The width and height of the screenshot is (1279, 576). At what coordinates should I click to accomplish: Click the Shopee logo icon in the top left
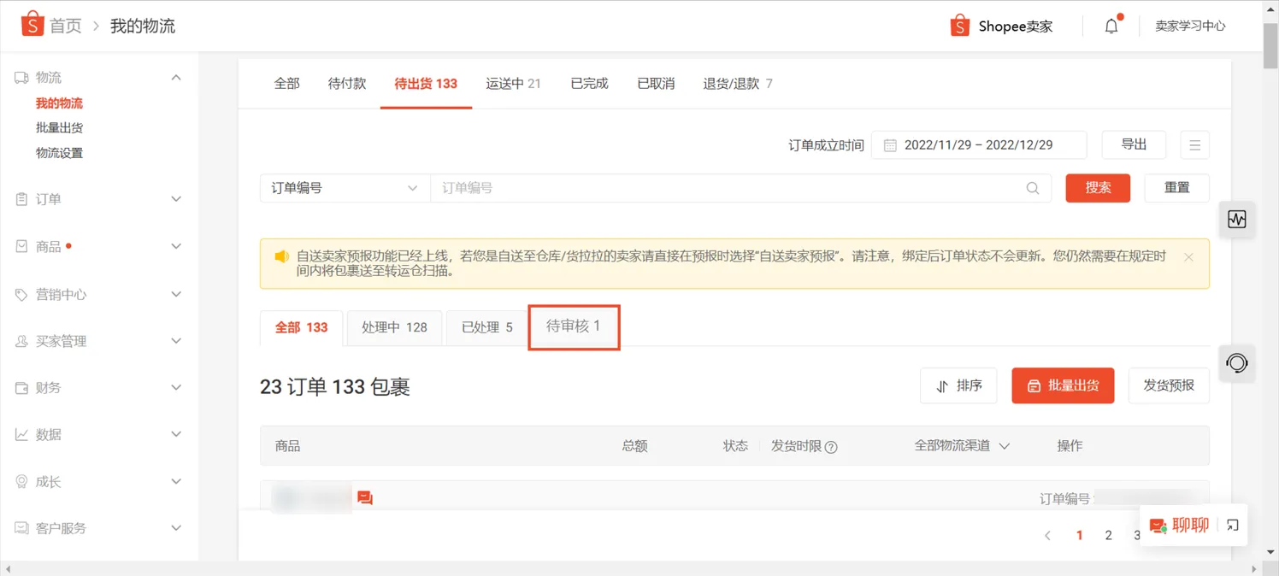32,25
